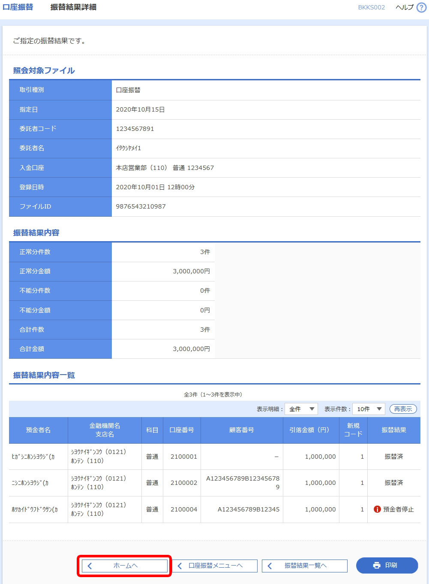Screen dimensions: 429x584
Task: Click the 預金者停止 result text
Action: (x=399, y=509)
